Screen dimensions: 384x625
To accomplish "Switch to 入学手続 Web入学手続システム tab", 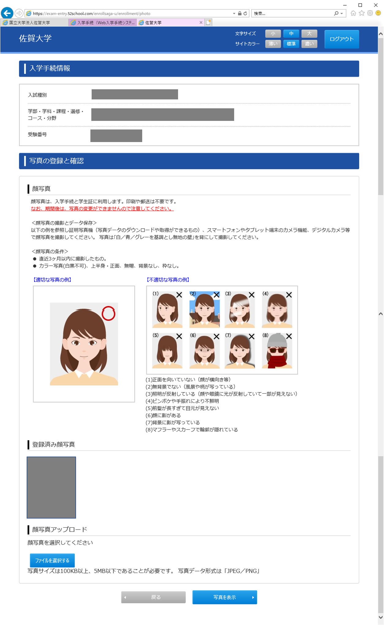I will point(103,23).
